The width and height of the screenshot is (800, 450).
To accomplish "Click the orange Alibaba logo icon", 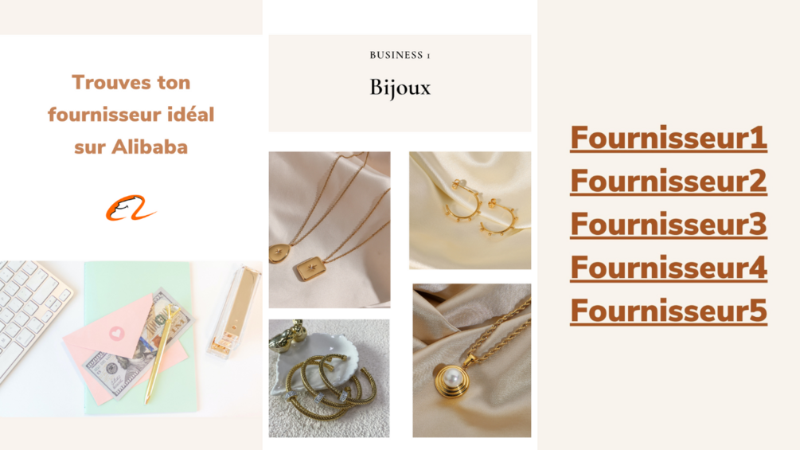I will tap(131, 208).
